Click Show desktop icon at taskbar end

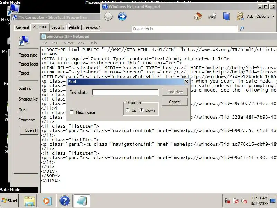(273, 201)
